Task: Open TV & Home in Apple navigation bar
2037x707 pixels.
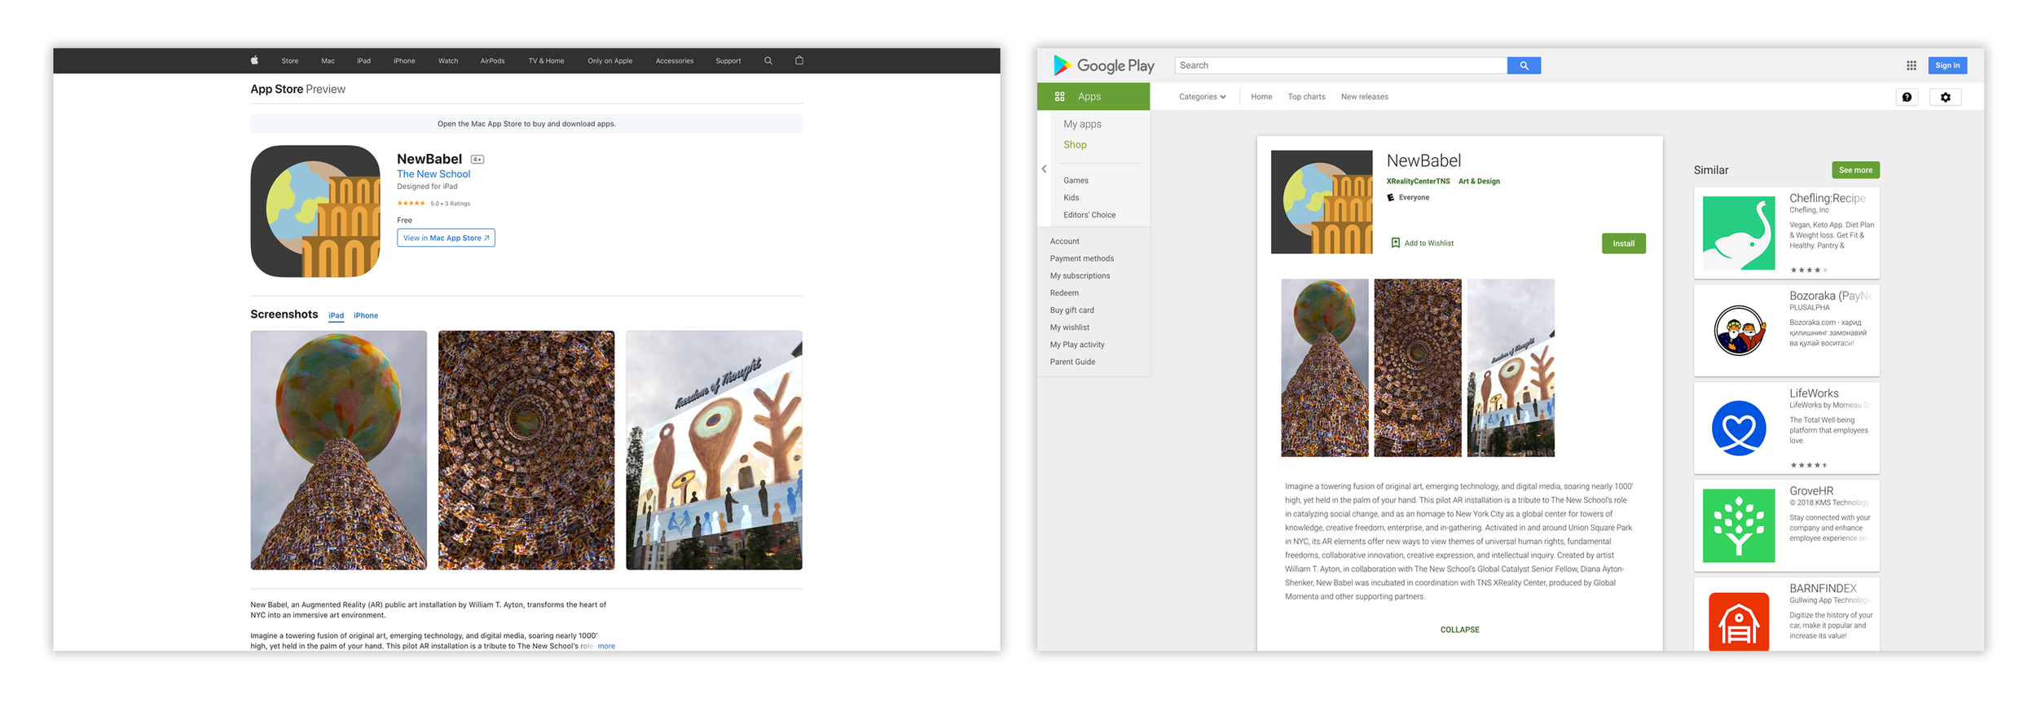Action: pyautogui.click(x=546, y=61)
